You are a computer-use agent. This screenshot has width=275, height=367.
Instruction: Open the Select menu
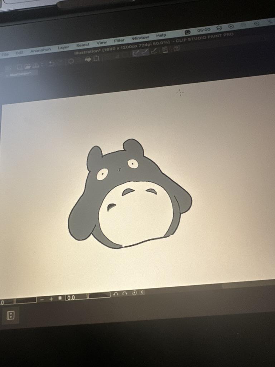point(83,45)
